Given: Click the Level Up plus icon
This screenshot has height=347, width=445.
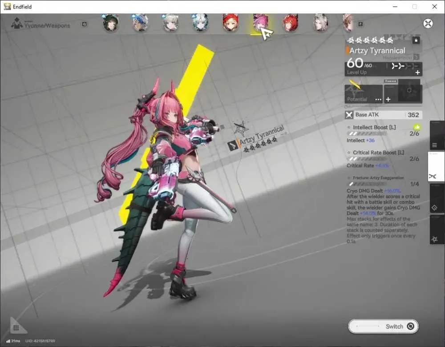Looking at the screenshot, I should 417,73.
